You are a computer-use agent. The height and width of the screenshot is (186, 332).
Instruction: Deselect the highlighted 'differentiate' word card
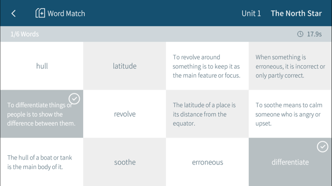point(290,162)
